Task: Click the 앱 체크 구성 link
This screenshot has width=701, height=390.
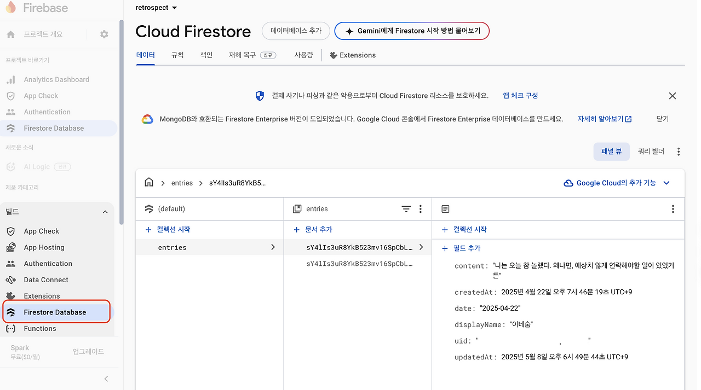Action: pos(521,96)
